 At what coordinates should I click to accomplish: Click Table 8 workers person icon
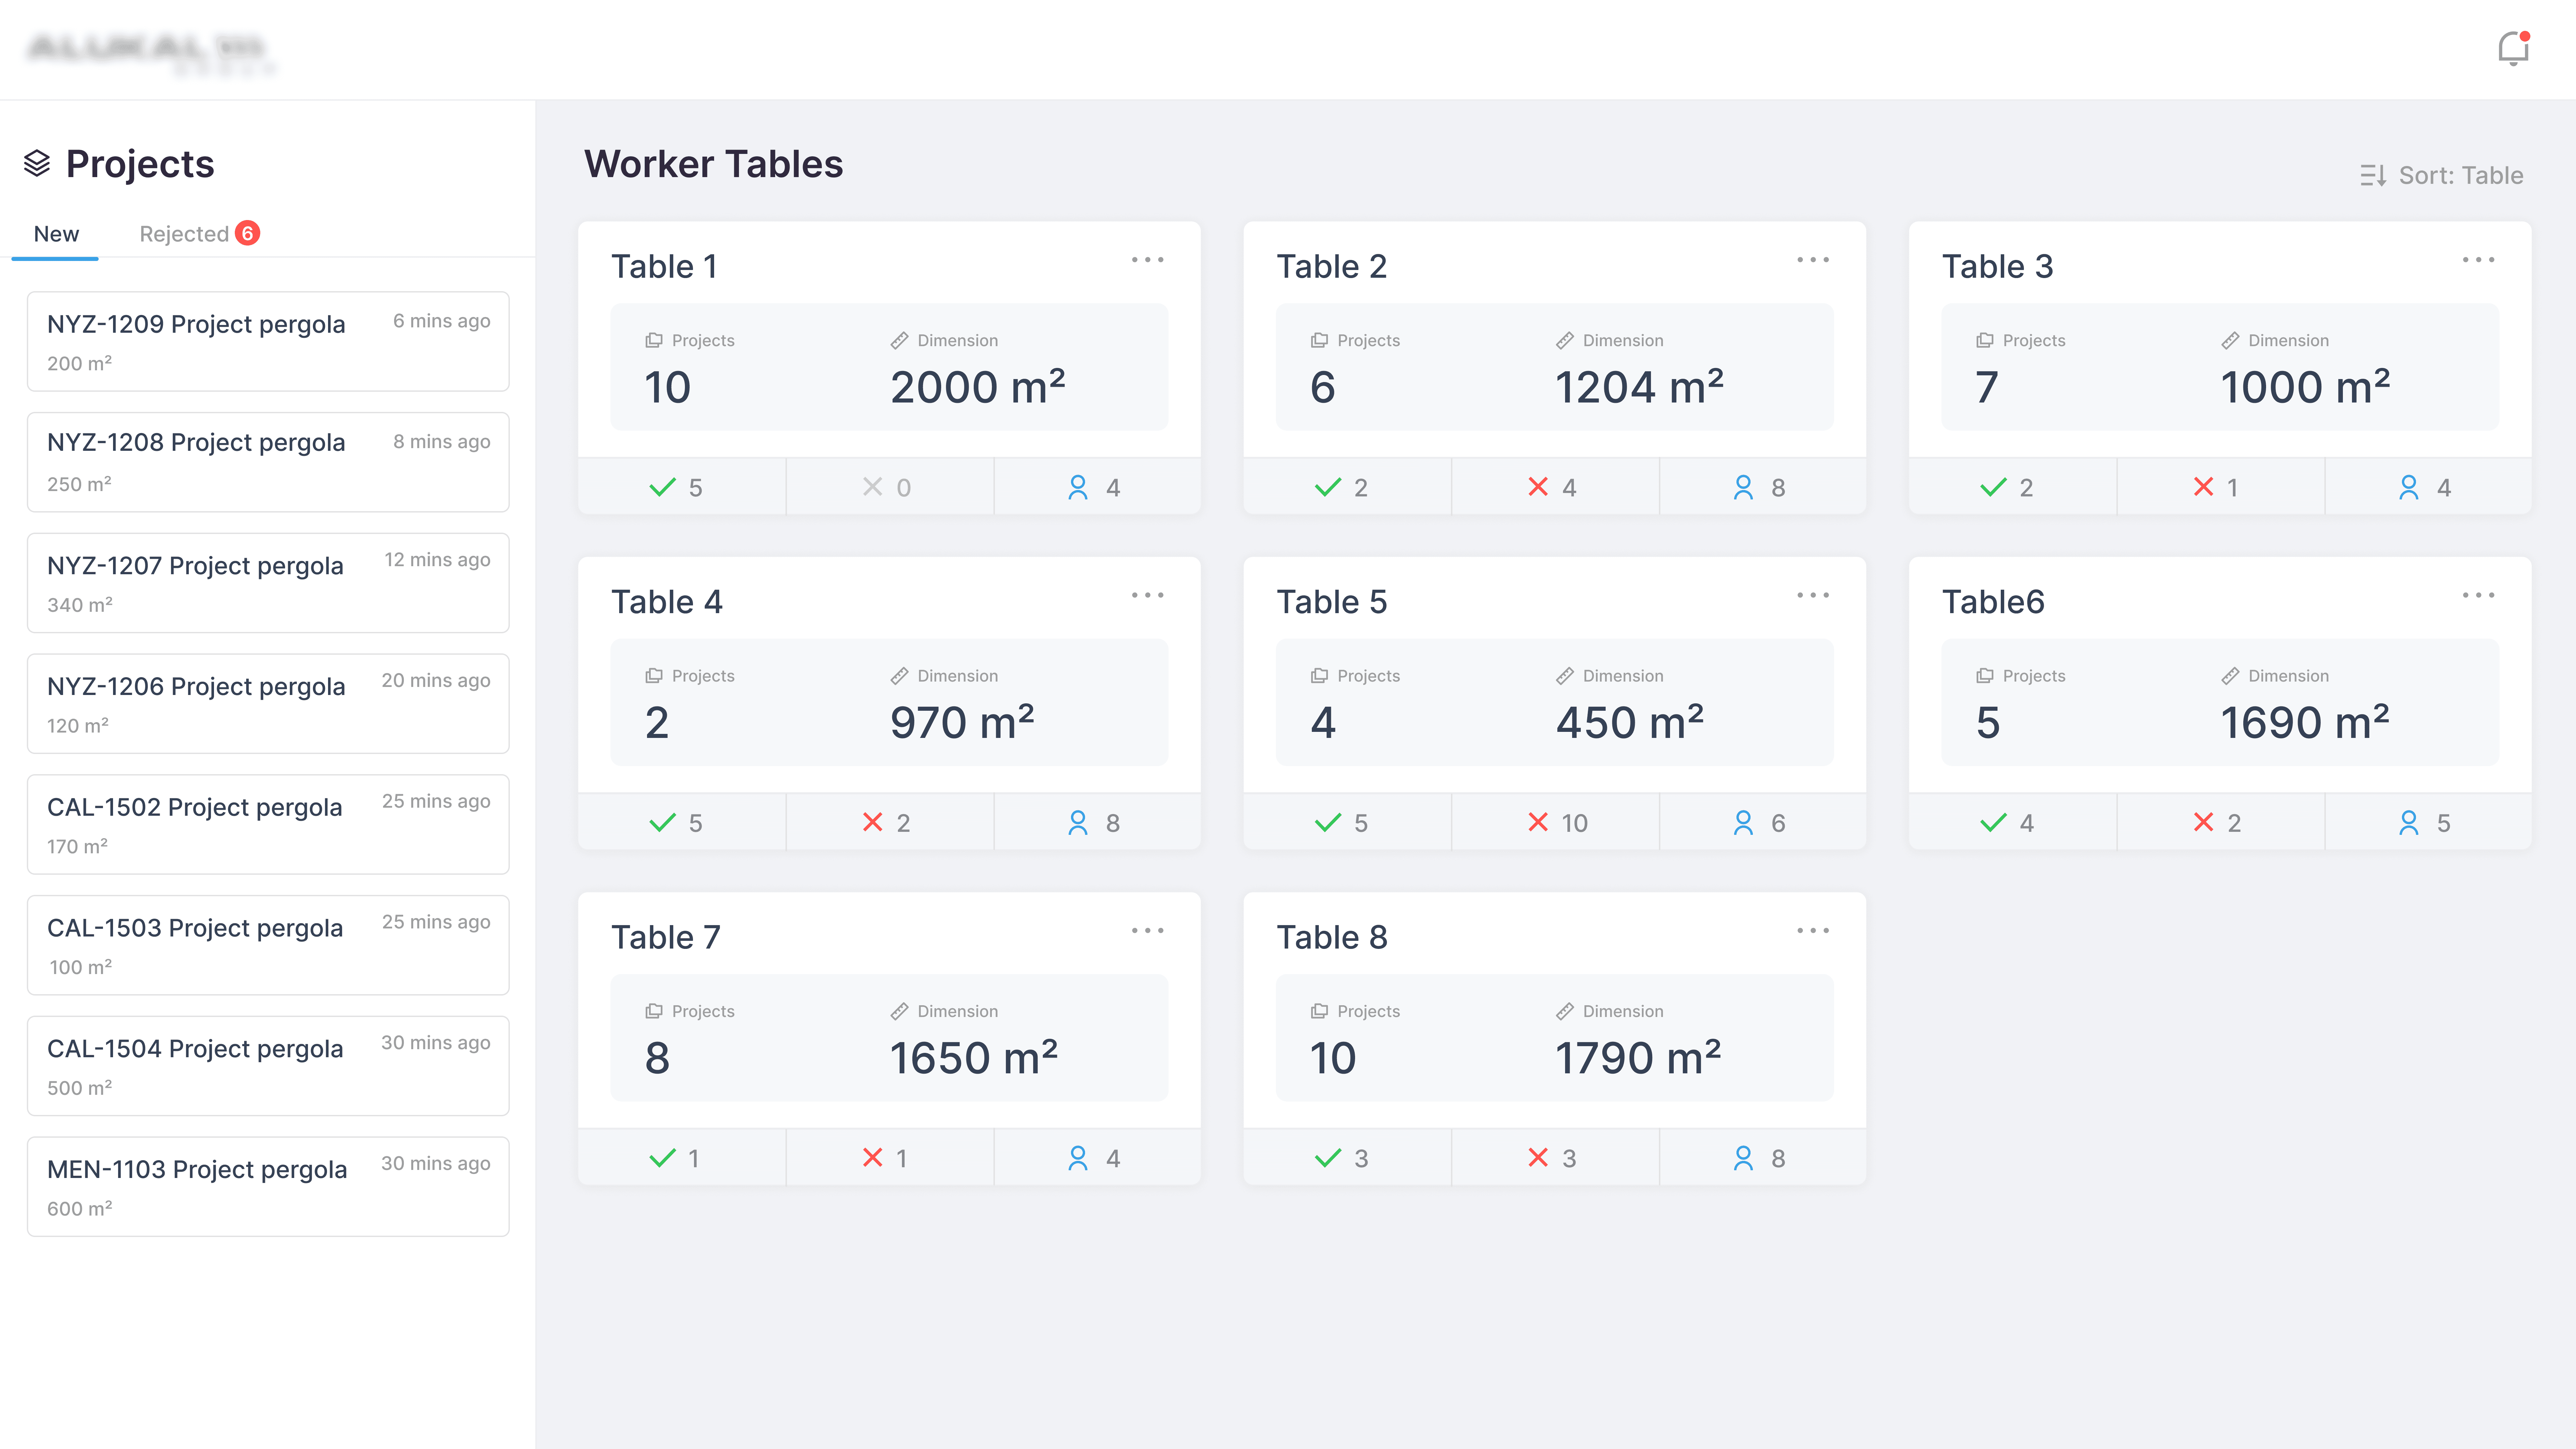(x=1743, y=1158)
